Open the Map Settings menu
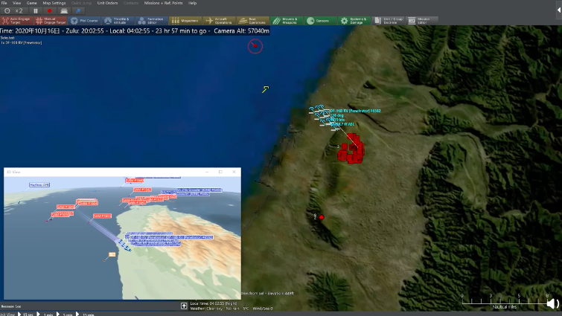This screenshot has width=562, height=316. click(54, 3)
